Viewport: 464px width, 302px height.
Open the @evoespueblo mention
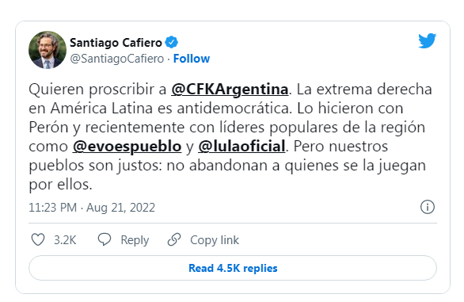click(x=127, y=147)
